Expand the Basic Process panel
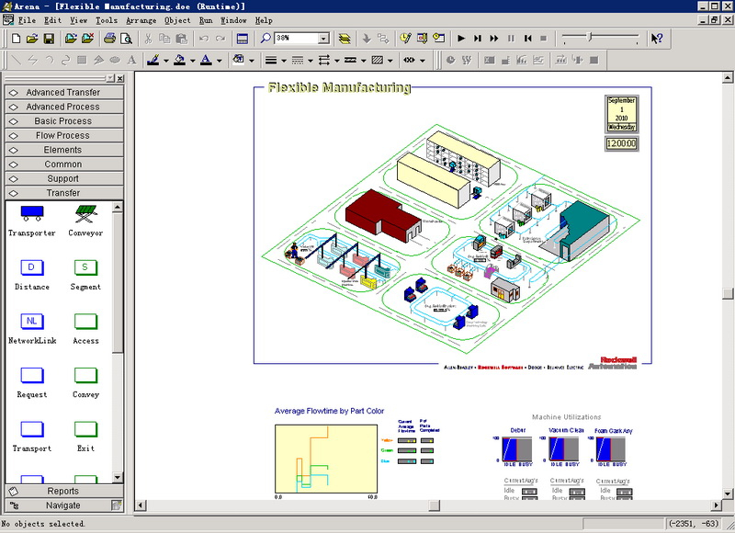Viewport: 735px width, 533px height. coord(62,121)
